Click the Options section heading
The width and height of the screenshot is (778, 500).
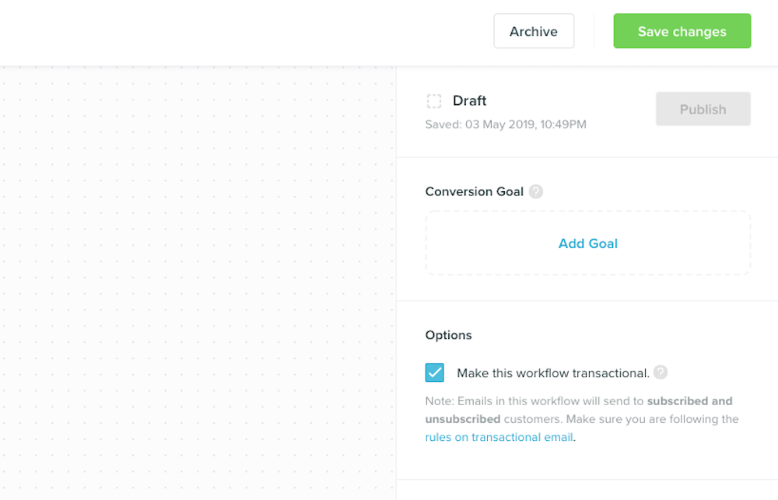pos(449,335)
